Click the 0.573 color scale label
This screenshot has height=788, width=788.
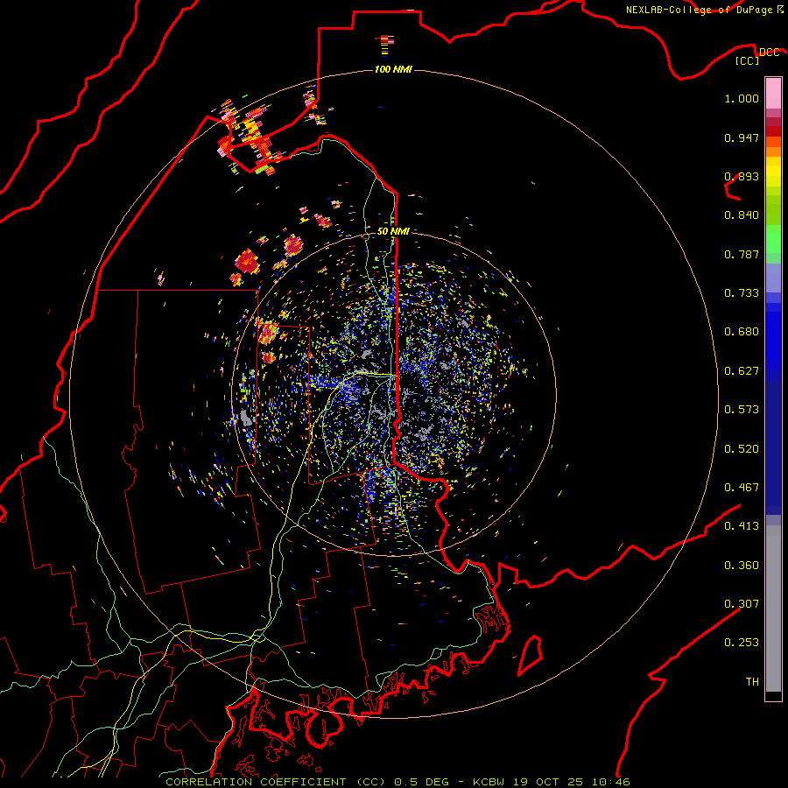coord(742,410)
